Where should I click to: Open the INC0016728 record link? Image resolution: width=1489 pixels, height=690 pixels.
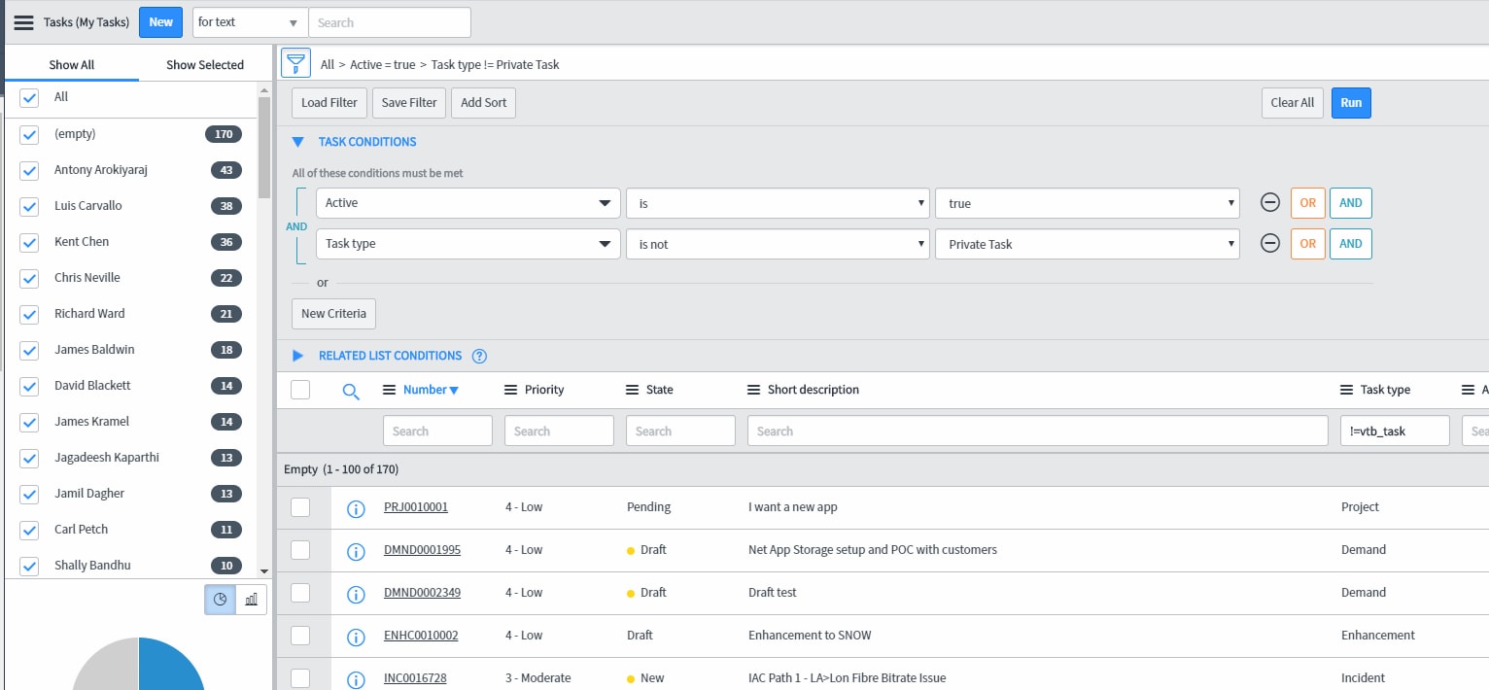tap(415, 678)
